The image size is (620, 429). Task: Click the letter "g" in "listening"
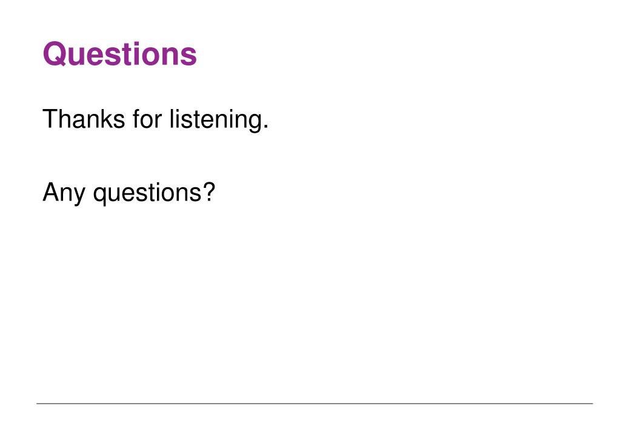coord(253,124)
